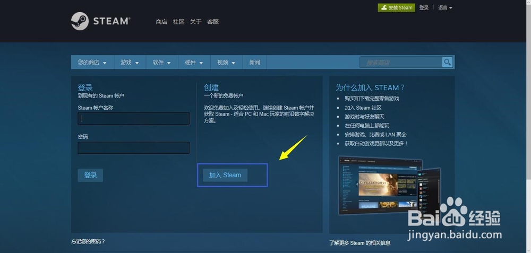Open the 社区 header menu

[x=178, y=22]
